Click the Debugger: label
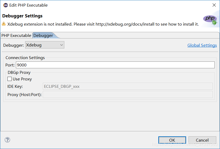 [14, 45]
